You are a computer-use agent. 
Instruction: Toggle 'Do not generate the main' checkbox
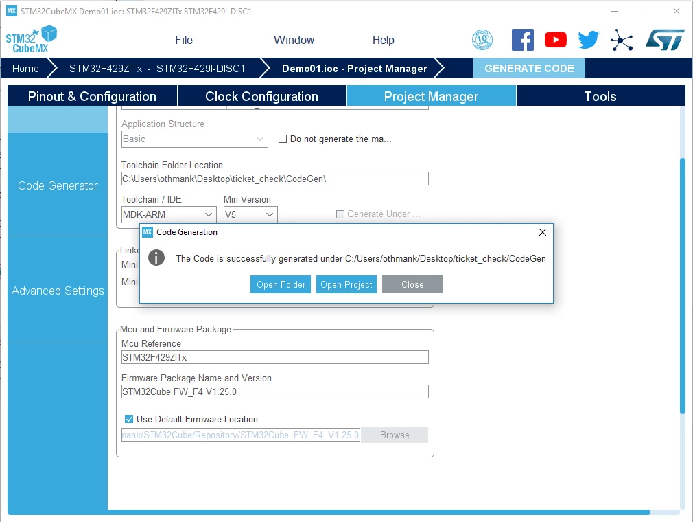283,139
